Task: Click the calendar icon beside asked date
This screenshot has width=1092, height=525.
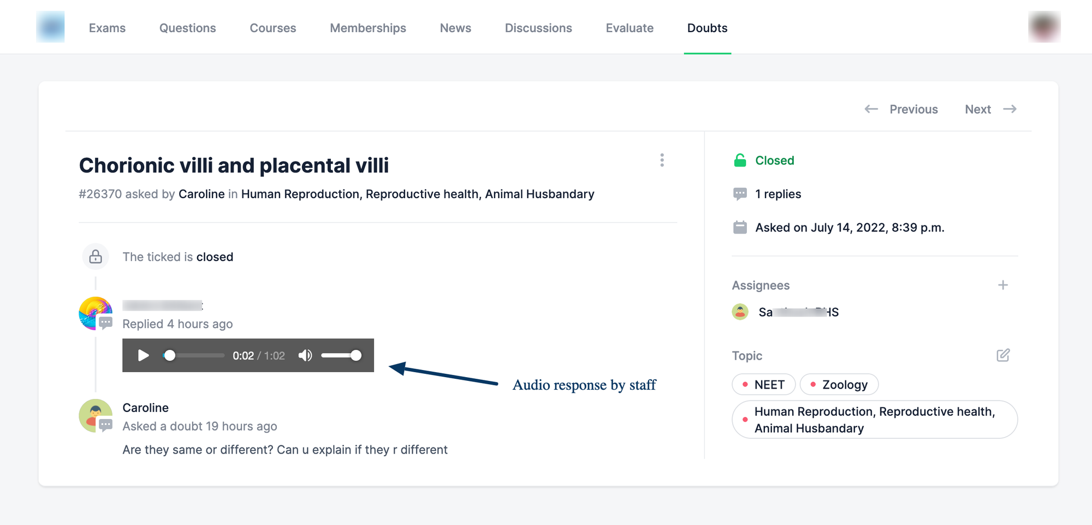Action: pyautogui.click(x=740, y=228)
